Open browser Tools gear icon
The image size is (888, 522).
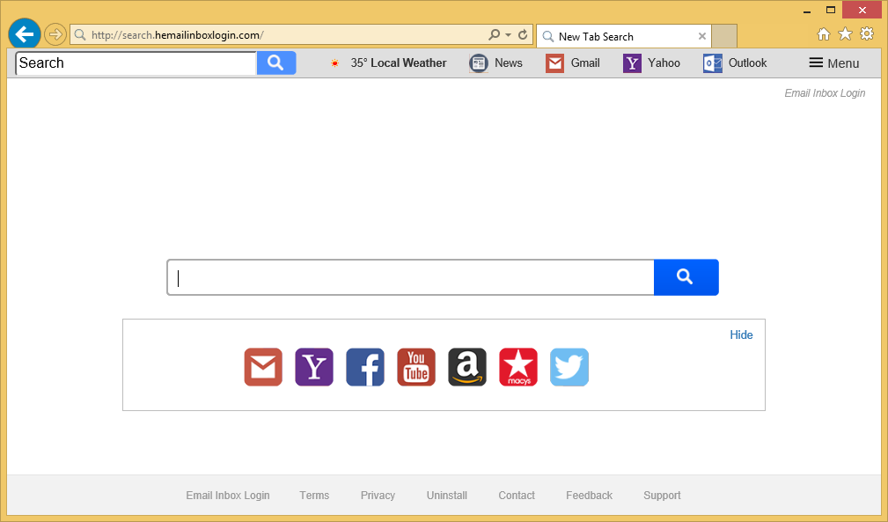pos(867,34)
